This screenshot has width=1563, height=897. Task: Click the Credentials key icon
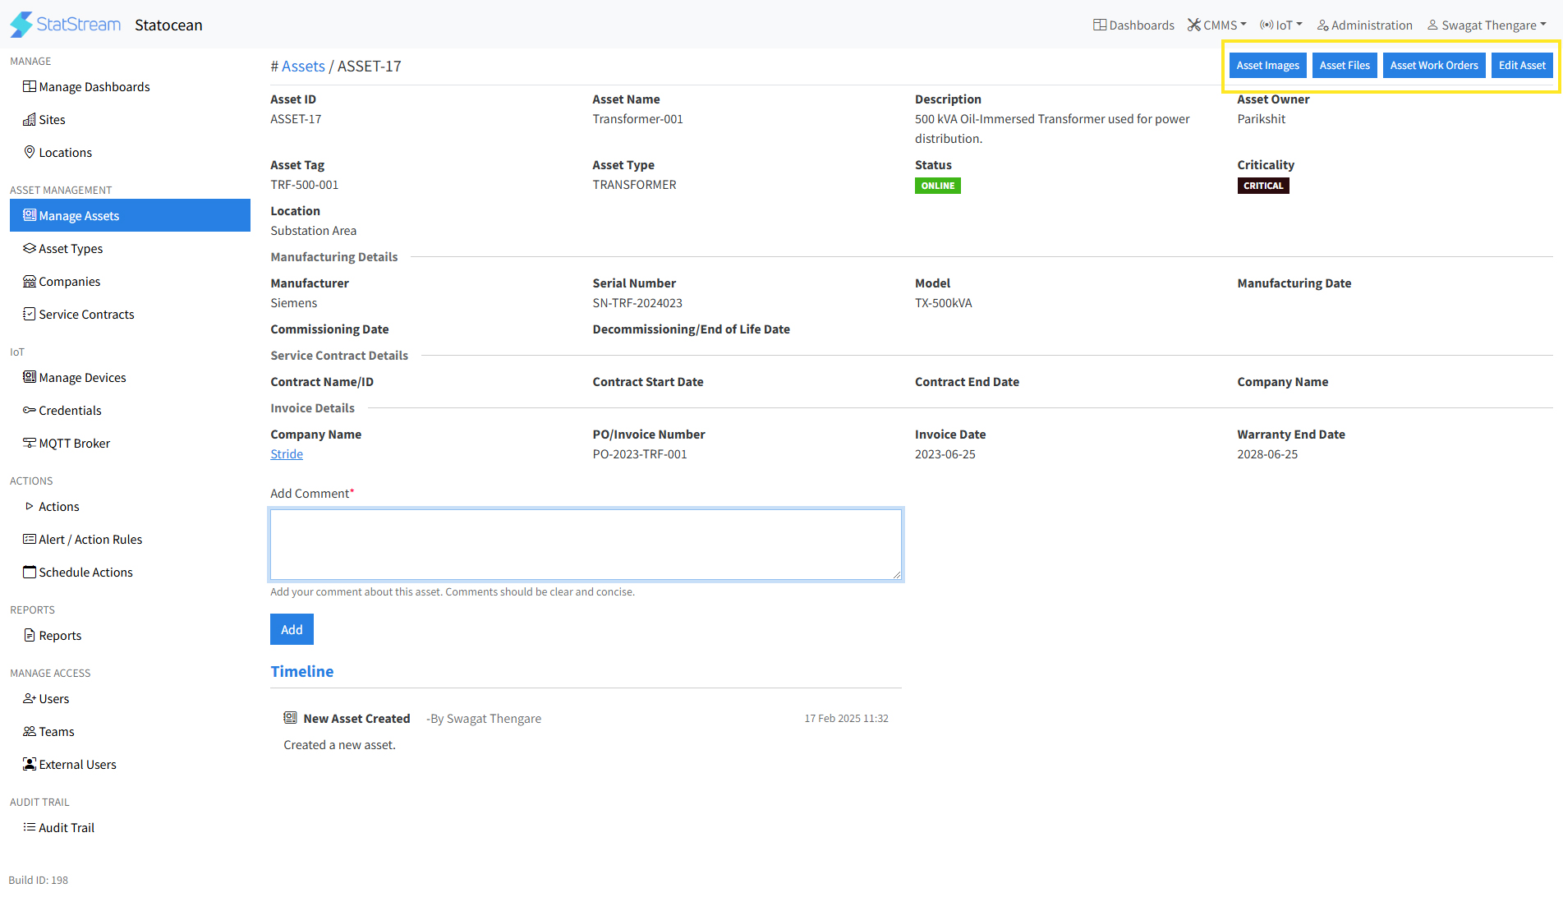point(30,410)
